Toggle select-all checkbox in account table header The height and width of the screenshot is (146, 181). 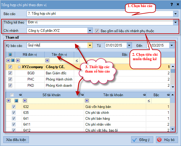(x=12, y=95)
